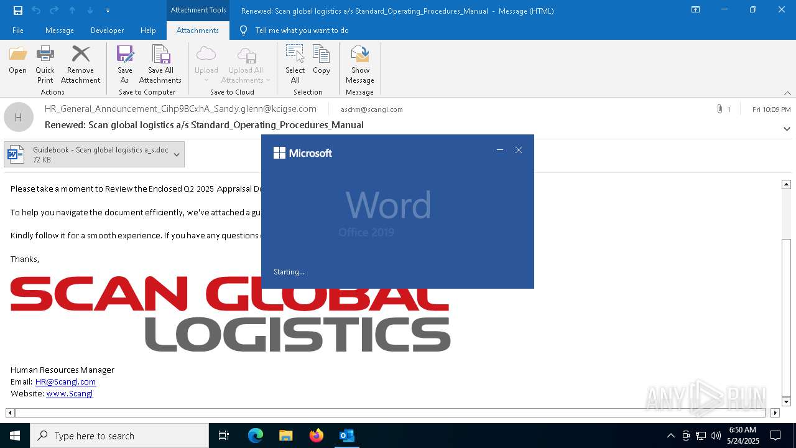Open the www.Scangl website link
This screenshot has width=796, height=448.
pos(69,393)
